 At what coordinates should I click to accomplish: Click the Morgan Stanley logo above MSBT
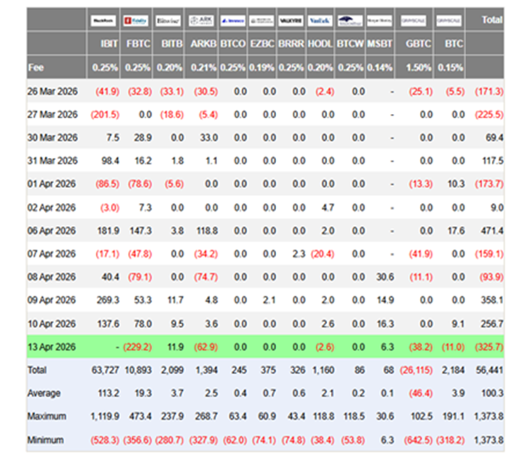379,21
